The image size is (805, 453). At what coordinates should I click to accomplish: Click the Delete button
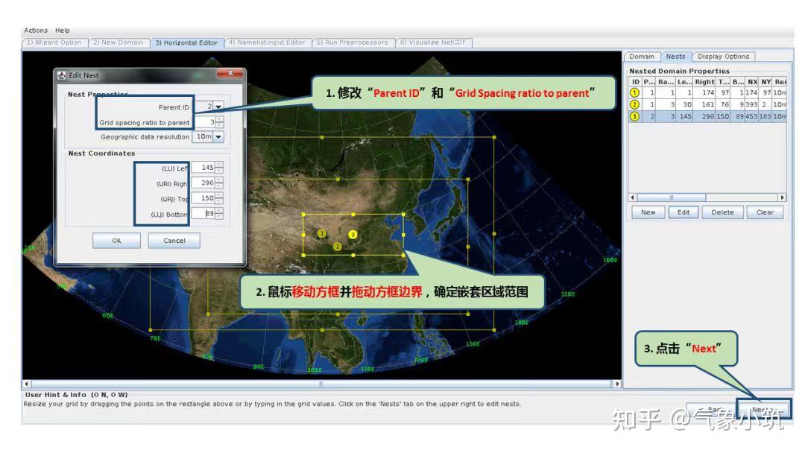[x=723, y=212]
